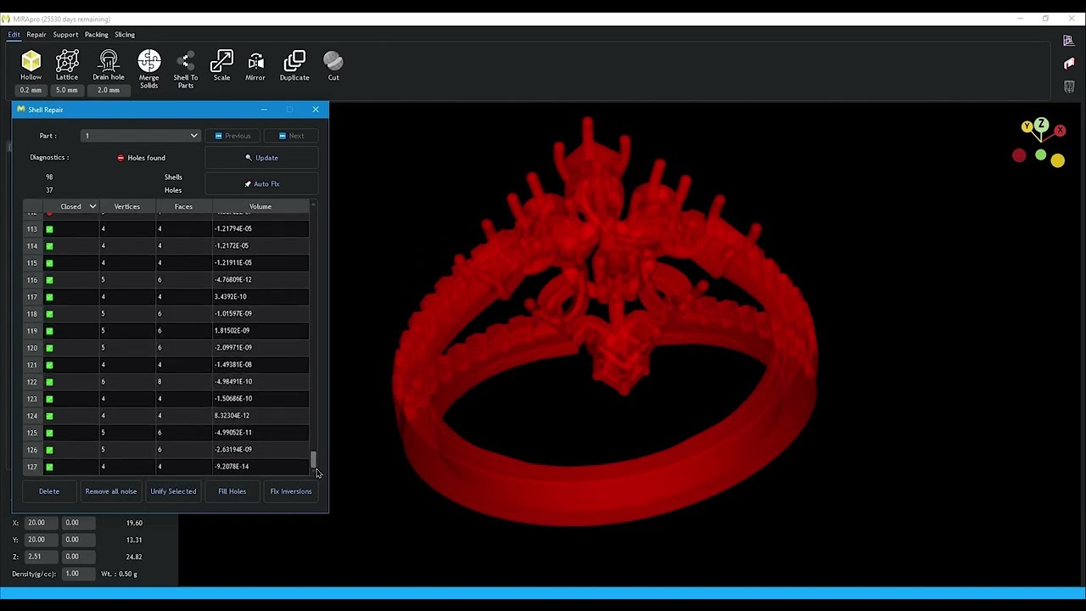The image size is (1086, 611).
Task: Click the Drain hole 2.0 mm field
Action: pos(109,90)
